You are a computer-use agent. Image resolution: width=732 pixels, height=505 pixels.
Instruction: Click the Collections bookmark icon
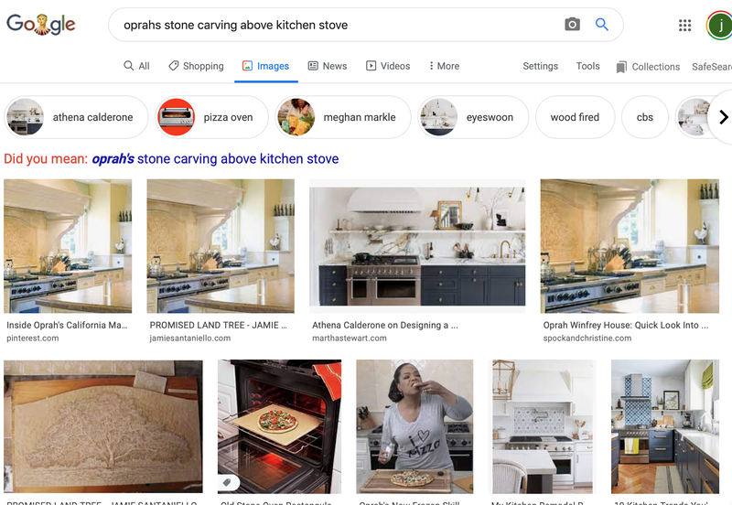coord(621,67)
